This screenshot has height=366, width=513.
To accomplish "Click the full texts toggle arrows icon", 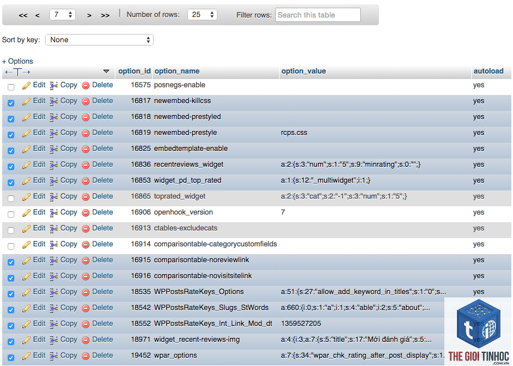I will pyautogui.click(x=18, y=72).
